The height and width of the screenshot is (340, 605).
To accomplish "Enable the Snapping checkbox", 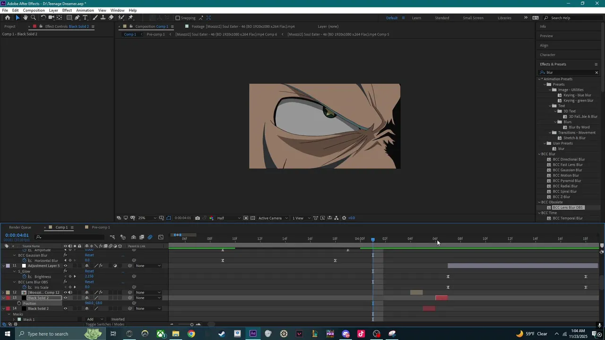I will [178, 18].
